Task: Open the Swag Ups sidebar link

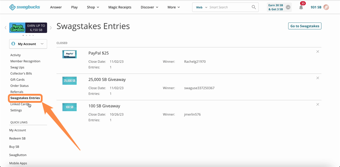Action: 17,67
